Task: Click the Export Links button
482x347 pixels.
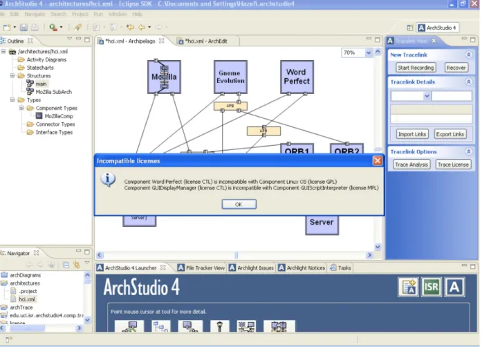Action: tap(450, 134)
